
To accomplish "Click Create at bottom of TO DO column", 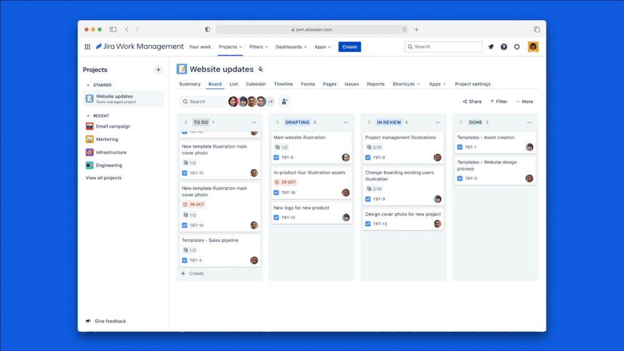I will 192,274.
